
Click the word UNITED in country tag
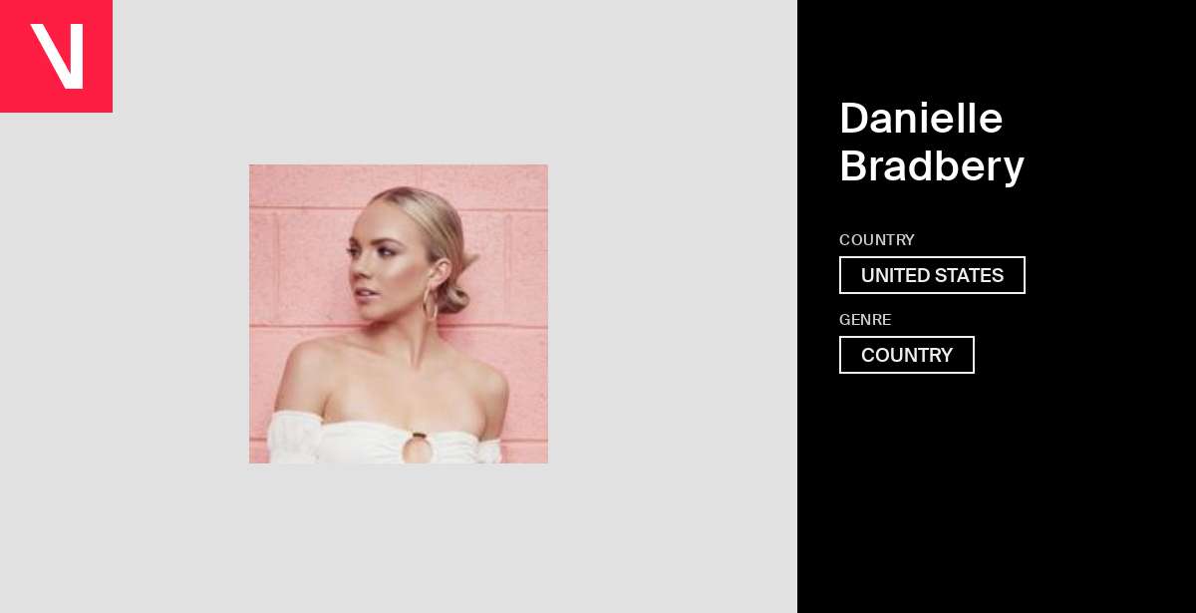click(x=894, y=275)
